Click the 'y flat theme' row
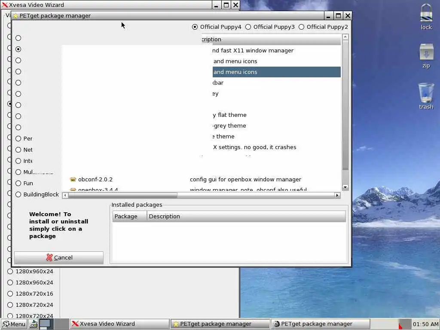 coord(229,115)
